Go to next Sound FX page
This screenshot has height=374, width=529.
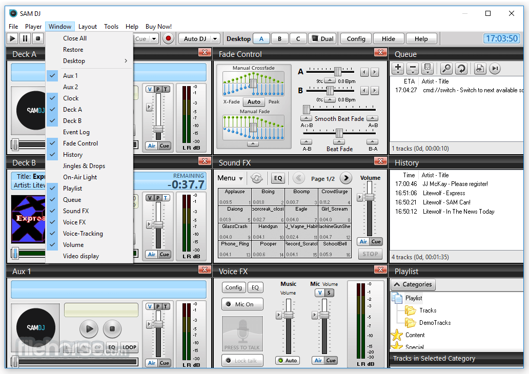tap(346, 178)
